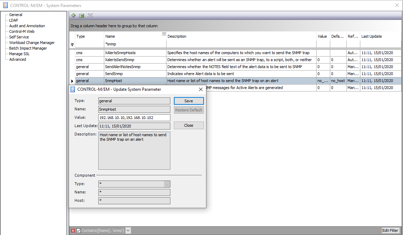Open the filter history dropdown arrow
403x235 pixels.
point(128,230)
